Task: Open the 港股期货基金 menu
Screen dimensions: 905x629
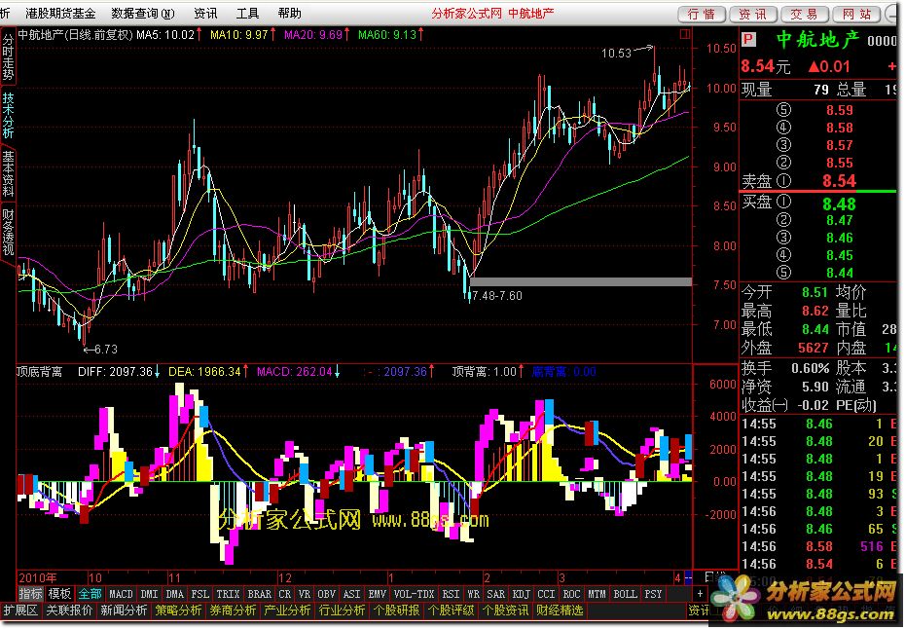Action: pyautogui.click(x=60, y=13)
